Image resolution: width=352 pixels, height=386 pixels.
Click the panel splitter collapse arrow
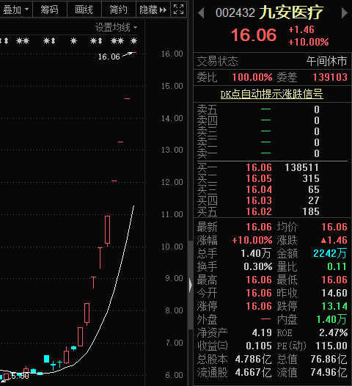(x=191, y=285)
